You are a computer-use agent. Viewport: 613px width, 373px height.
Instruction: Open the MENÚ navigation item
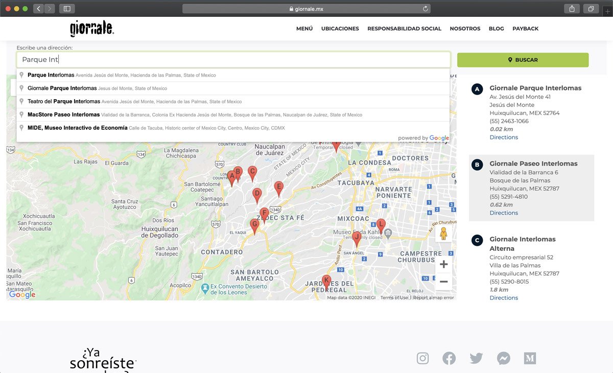pos(304,29)
